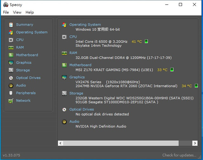Click the Operating System flag icon in sidebar

pos(11,32)
